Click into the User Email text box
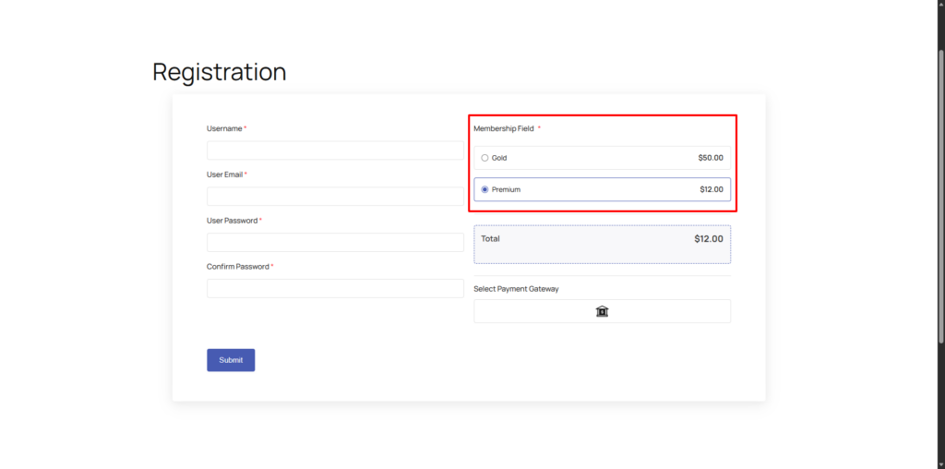The height and width of the screenshot is (469, 945). tap(335, 197)
